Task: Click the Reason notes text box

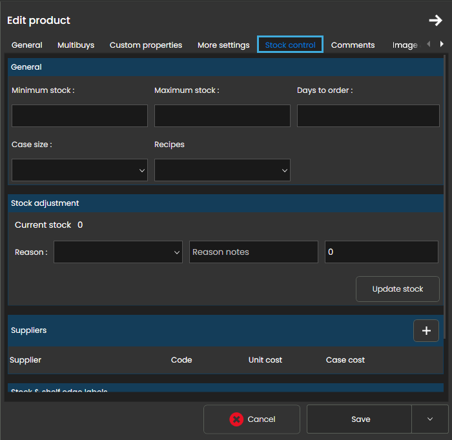Action: [x=254, y=252]
